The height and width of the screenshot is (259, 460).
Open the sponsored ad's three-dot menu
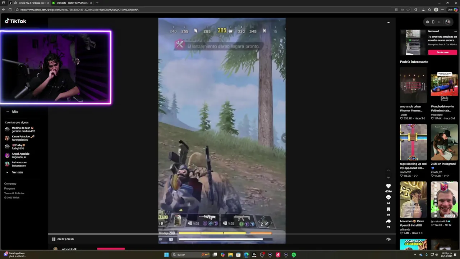455,31
